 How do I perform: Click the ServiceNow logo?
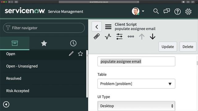coord(25,11)
